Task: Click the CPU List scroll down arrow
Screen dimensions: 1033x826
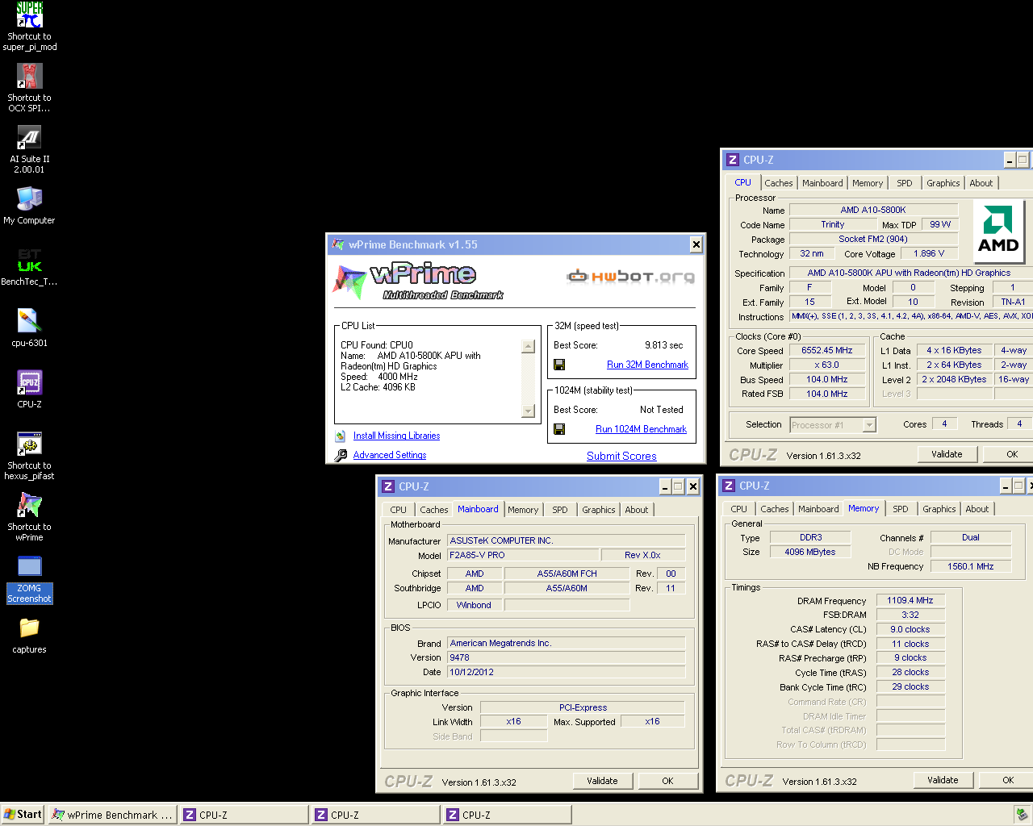Action: point(529,411)
